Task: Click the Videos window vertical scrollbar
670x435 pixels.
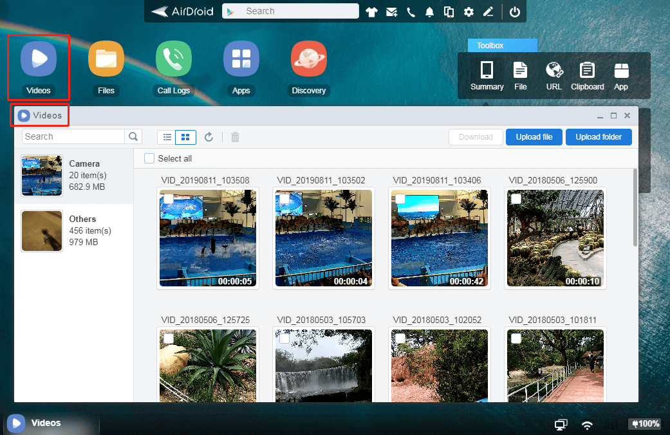Action: (635, 207)
